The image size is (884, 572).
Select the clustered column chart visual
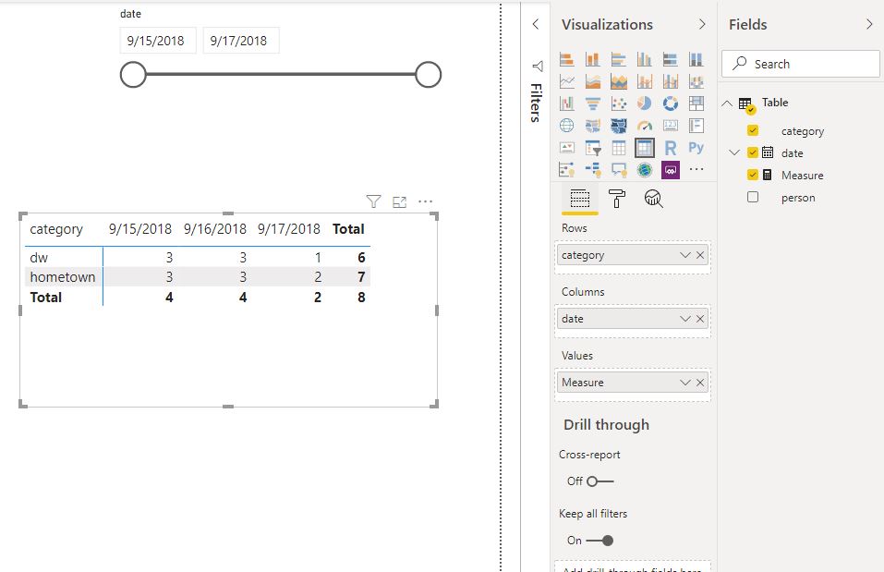pyautogui.click(x=645, y=59)
